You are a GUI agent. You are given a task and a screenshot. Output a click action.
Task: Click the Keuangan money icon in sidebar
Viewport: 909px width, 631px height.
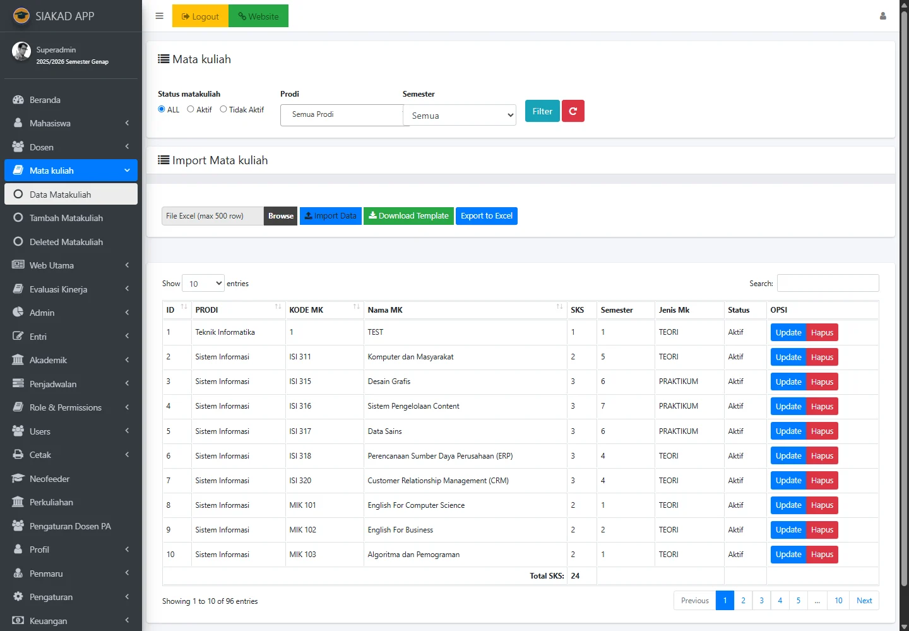[x=18, y=621]
